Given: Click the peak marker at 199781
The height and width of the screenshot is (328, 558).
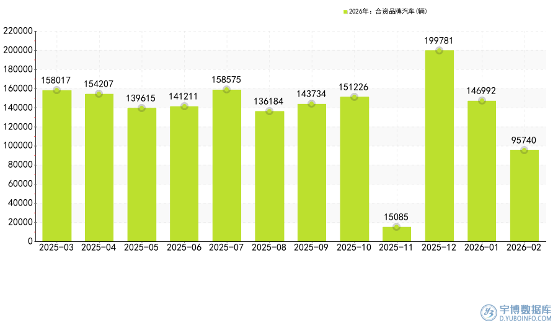Looking at the screenshot, I should click(439, 51).
